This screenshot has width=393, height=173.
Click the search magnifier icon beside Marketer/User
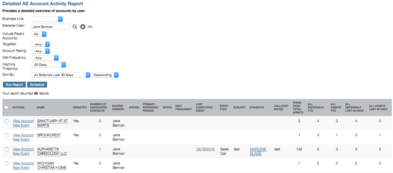75,27
